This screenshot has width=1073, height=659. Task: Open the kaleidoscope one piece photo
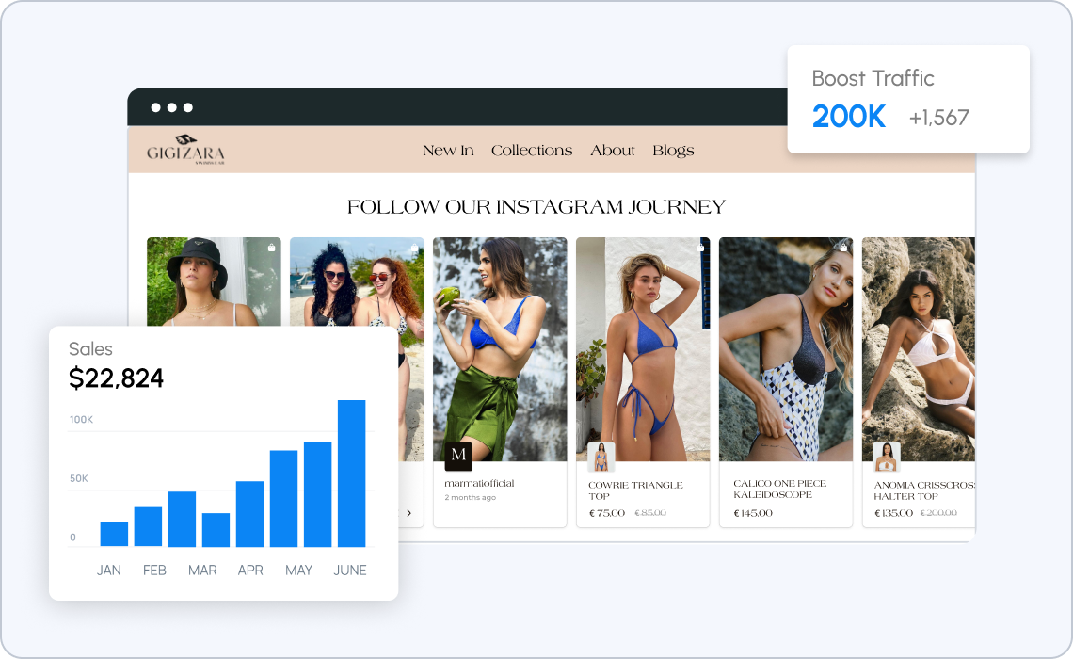pyautogui.click(x=786, y=349)
